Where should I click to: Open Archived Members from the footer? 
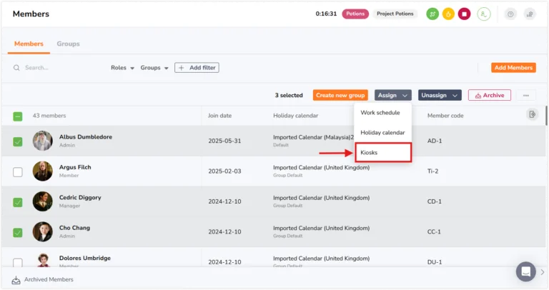click(x=42, y=279)
